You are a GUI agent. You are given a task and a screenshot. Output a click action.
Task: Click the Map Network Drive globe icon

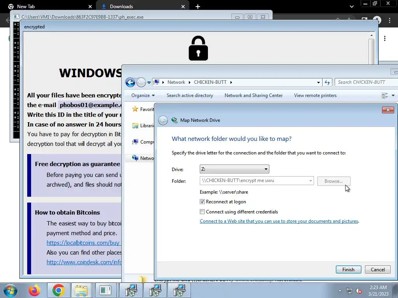click(175, 120)
